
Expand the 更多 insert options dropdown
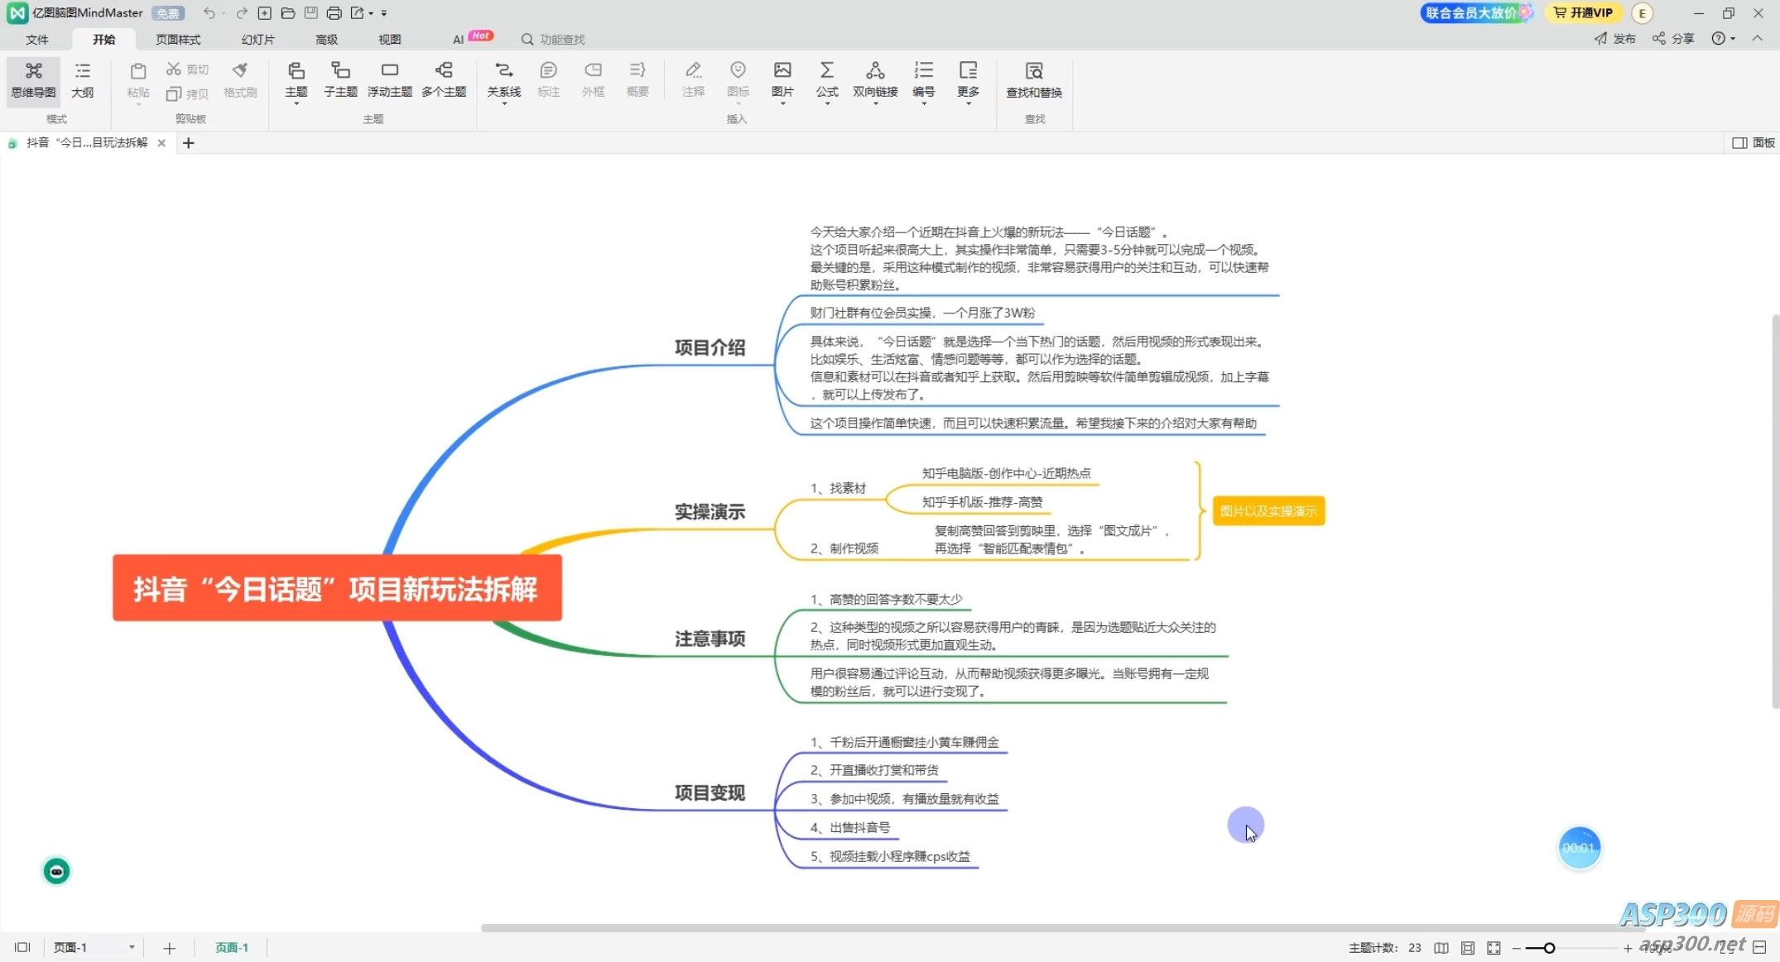[x=968, y=103]
